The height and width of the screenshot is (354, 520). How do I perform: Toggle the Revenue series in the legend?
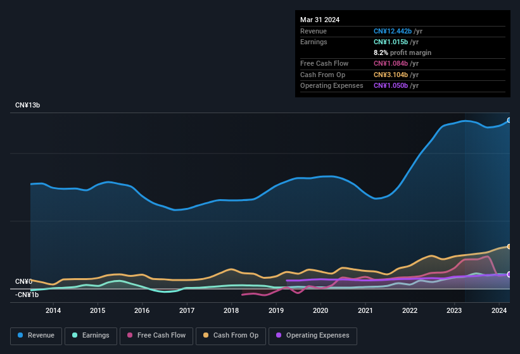click(36, 336)
